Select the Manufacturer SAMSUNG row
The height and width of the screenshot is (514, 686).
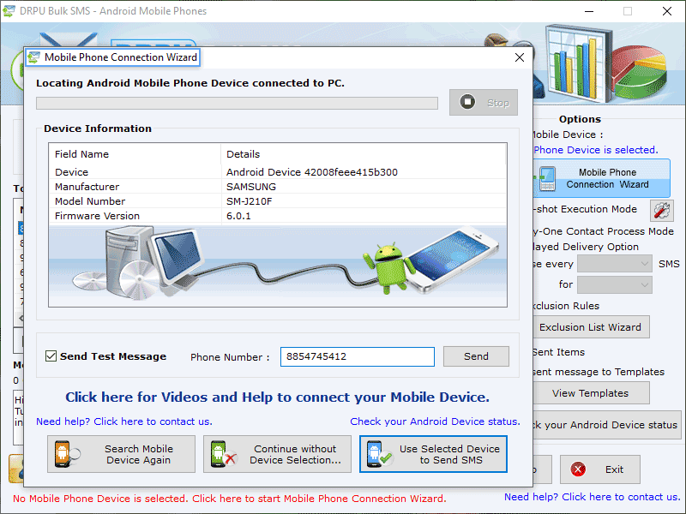[277, 187]
